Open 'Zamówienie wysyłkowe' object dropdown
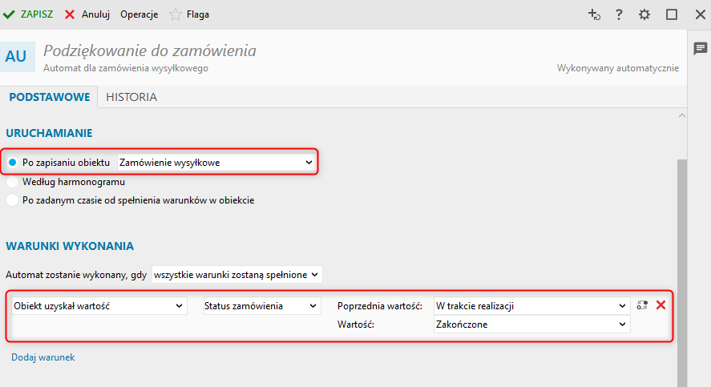Image resolution: width=711 pixels, height=387 pixels. 216,163
